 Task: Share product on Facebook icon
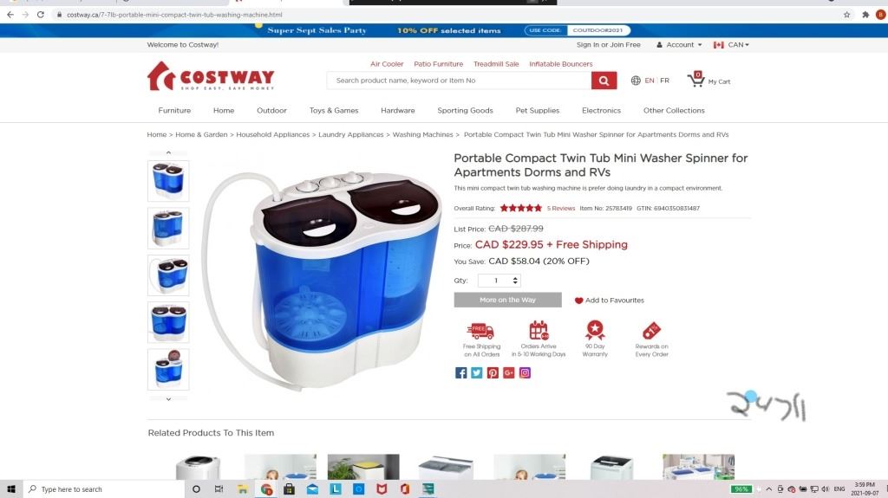click(x=461, y=373)
